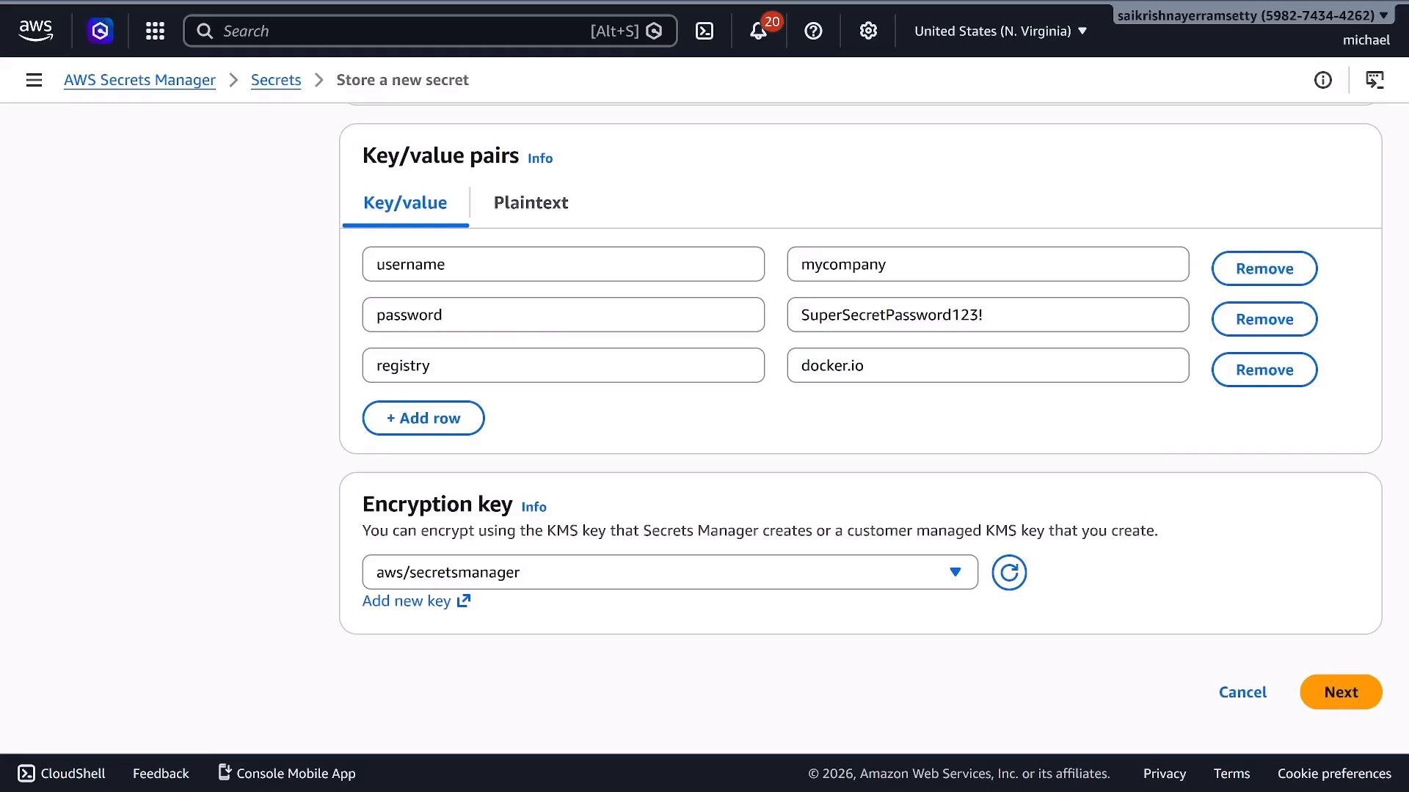This screenshot has height=792, width=1409.
Task: Open the saikrishnayerramsetty account menu
Action: pos(1253,15)
